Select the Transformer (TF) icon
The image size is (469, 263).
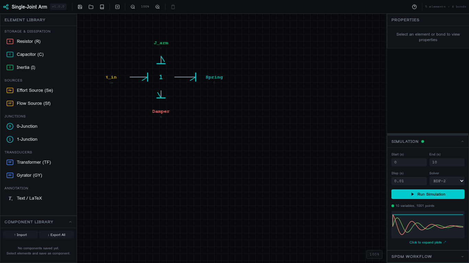pos(10,162)
